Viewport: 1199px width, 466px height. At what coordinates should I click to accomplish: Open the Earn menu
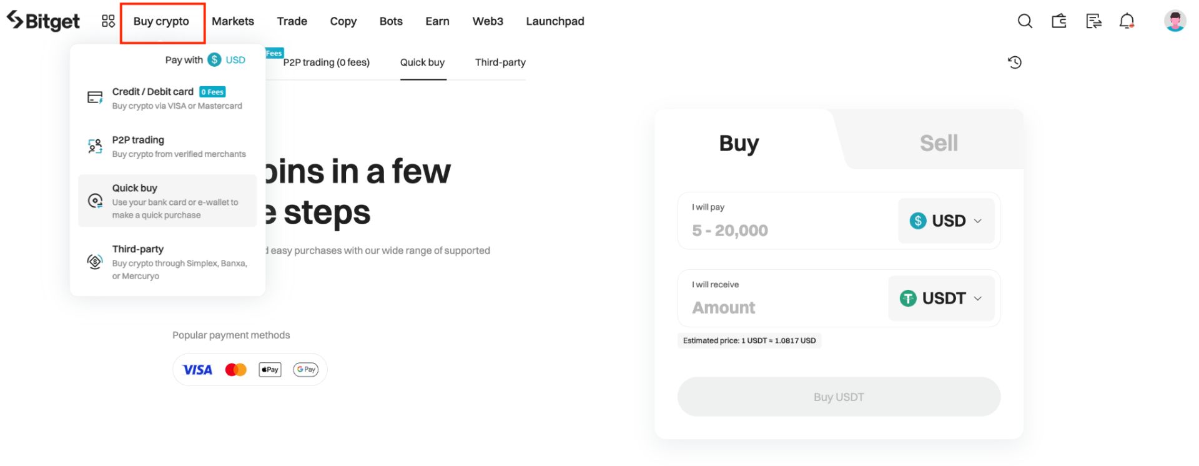pyautogui.click(x=437, y=21)
